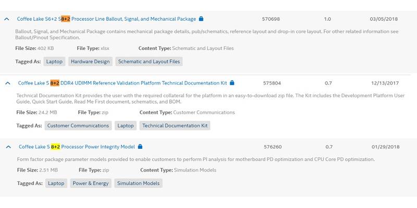
Task: Select the Simulation Models tag
Action: click(138, 184)
